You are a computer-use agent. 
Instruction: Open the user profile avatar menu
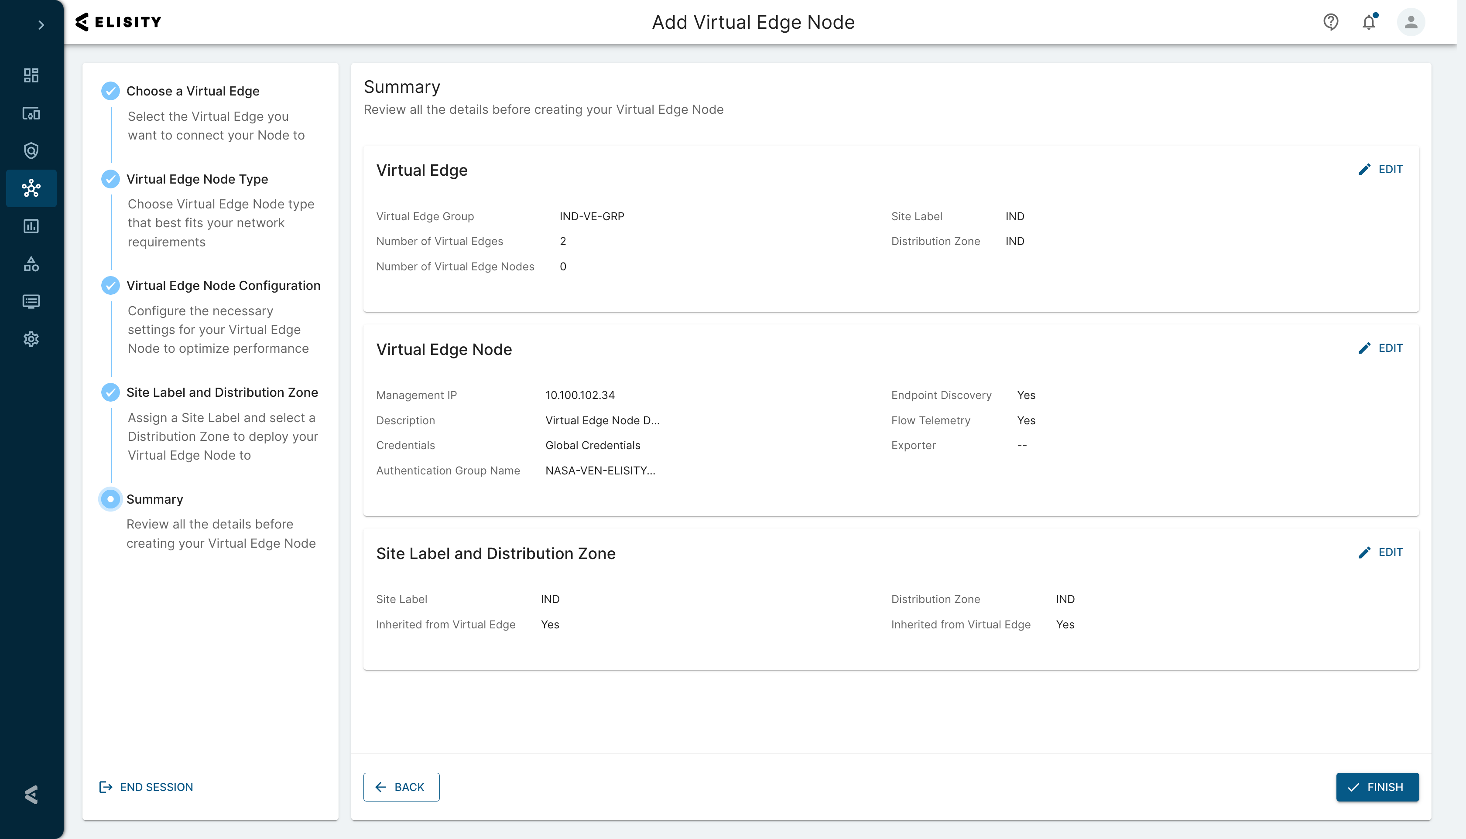(x=1411, y=22)
